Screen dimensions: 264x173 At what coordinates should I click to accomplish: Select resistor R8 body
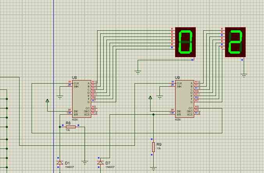coord(71,126)
